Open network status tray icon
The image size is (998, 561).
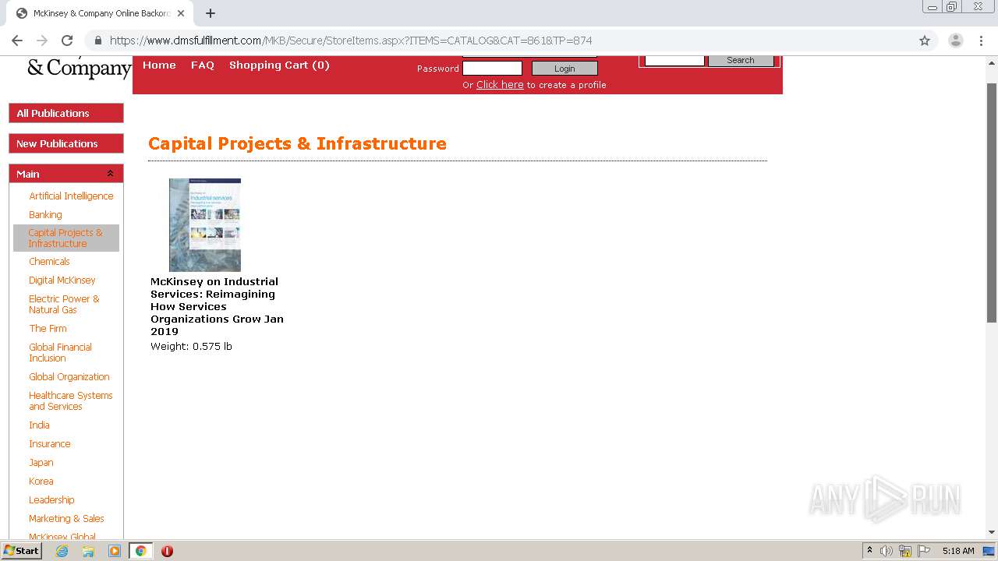[x=905, y=551]
